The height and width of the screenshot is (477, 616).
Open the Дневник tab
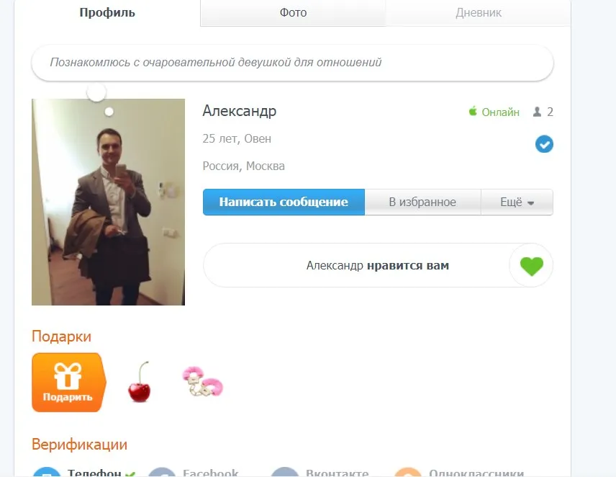(478, 12)
